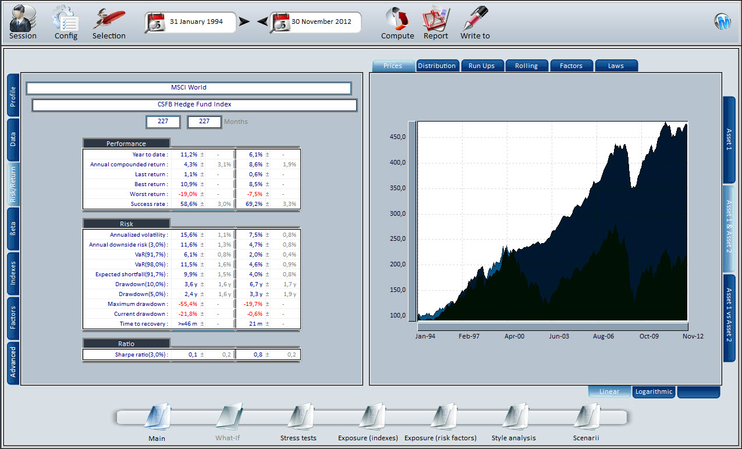Open the end date picker 30 November 2012
Screen dimensions: 742x449
(x=316, y=22)
